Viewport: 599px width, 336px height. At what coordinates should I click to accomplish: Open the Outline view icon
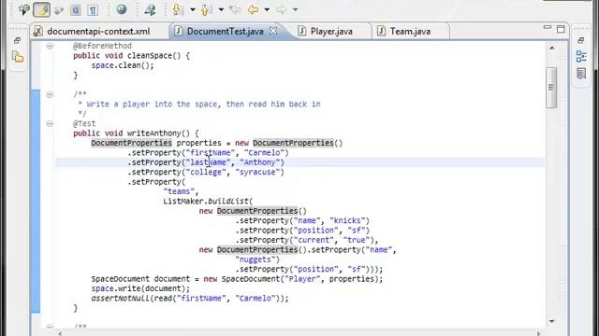tap(581, 56)
